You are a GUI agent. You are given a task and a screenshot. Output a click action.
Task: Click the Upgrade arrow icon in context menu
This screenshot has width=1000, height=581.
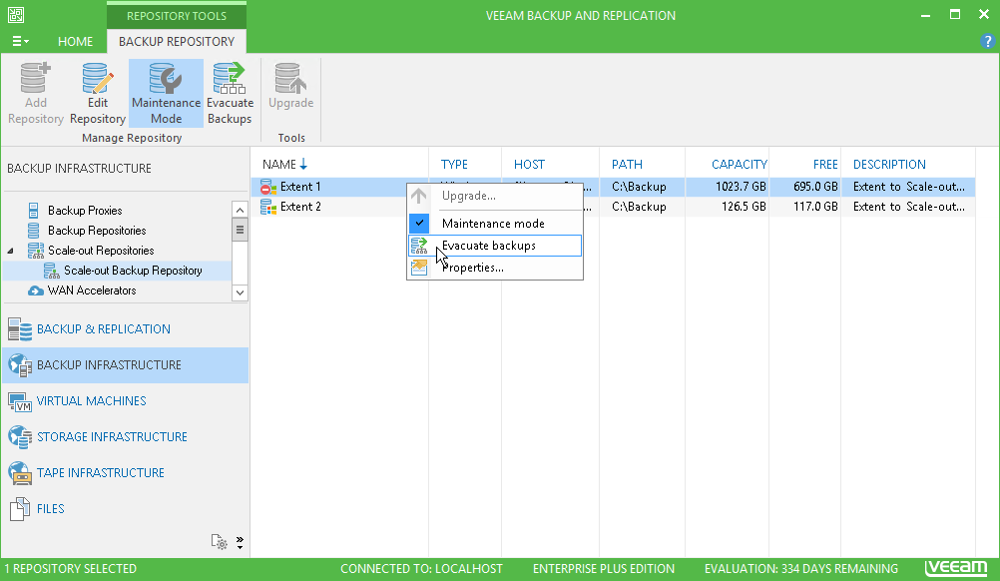(418, 196)
